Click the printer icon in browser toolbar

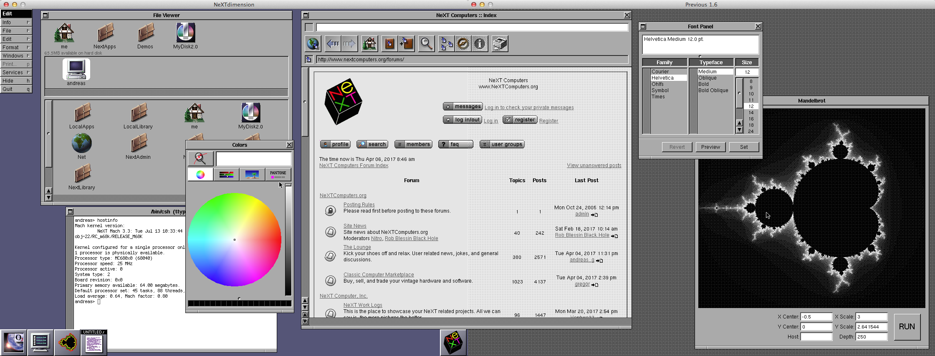pyautogui.click(x=500, y=44)
